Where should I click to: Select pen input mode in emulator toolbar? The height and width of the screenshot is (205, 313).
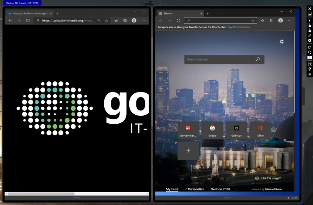(309, 35)
